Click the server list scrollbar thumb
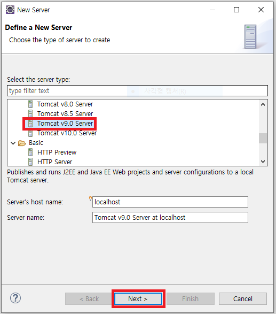Image resolution: width=276 pixels, height=314 pixels. (x=263, y=138)
